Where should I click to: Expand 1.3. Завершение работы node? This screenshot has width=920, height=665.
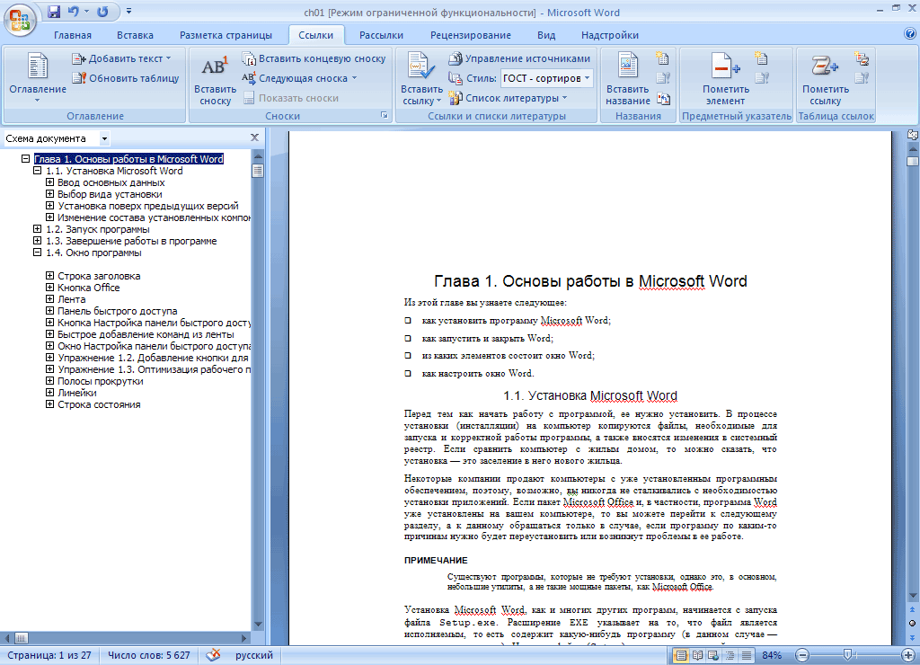37,241
